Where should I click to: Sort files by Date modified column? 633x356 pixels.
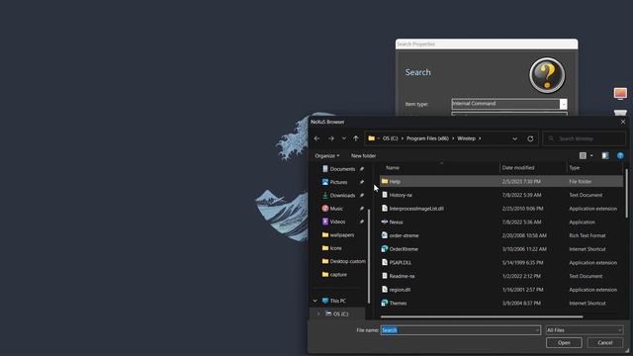coord(518,167)
